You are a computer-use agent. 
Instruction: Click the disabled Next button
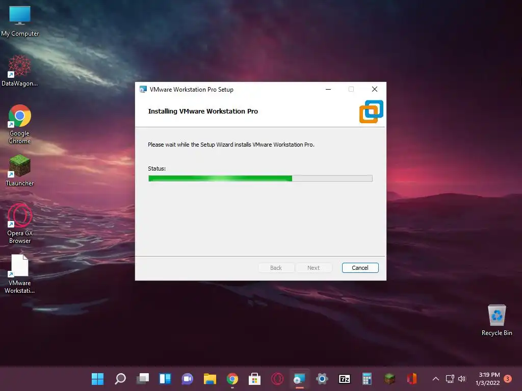(x=314, y=268)
